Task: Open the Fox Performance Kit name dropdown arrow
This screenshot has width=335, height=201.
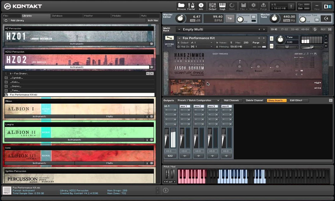Action: [179, 38]
